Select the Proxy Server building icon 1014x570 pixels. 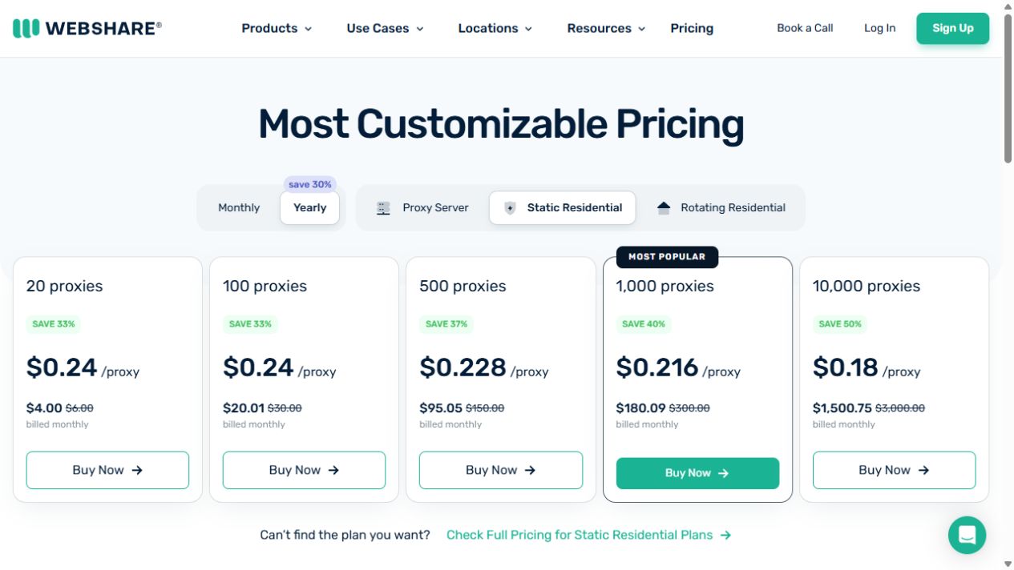[383, 208]
